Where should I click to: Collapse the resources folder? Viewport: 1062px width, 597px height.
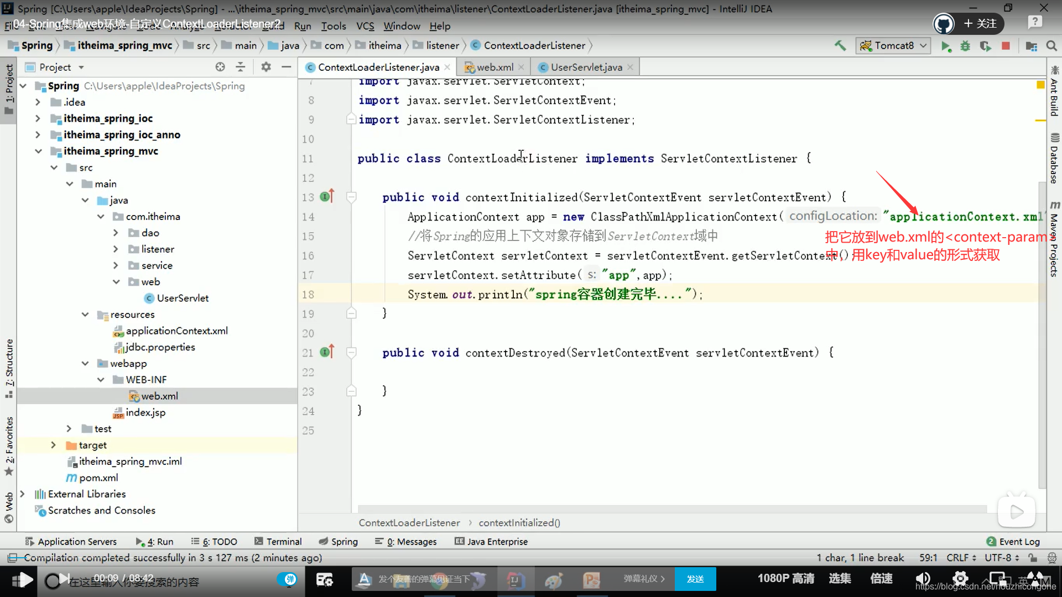coord(85,315)
